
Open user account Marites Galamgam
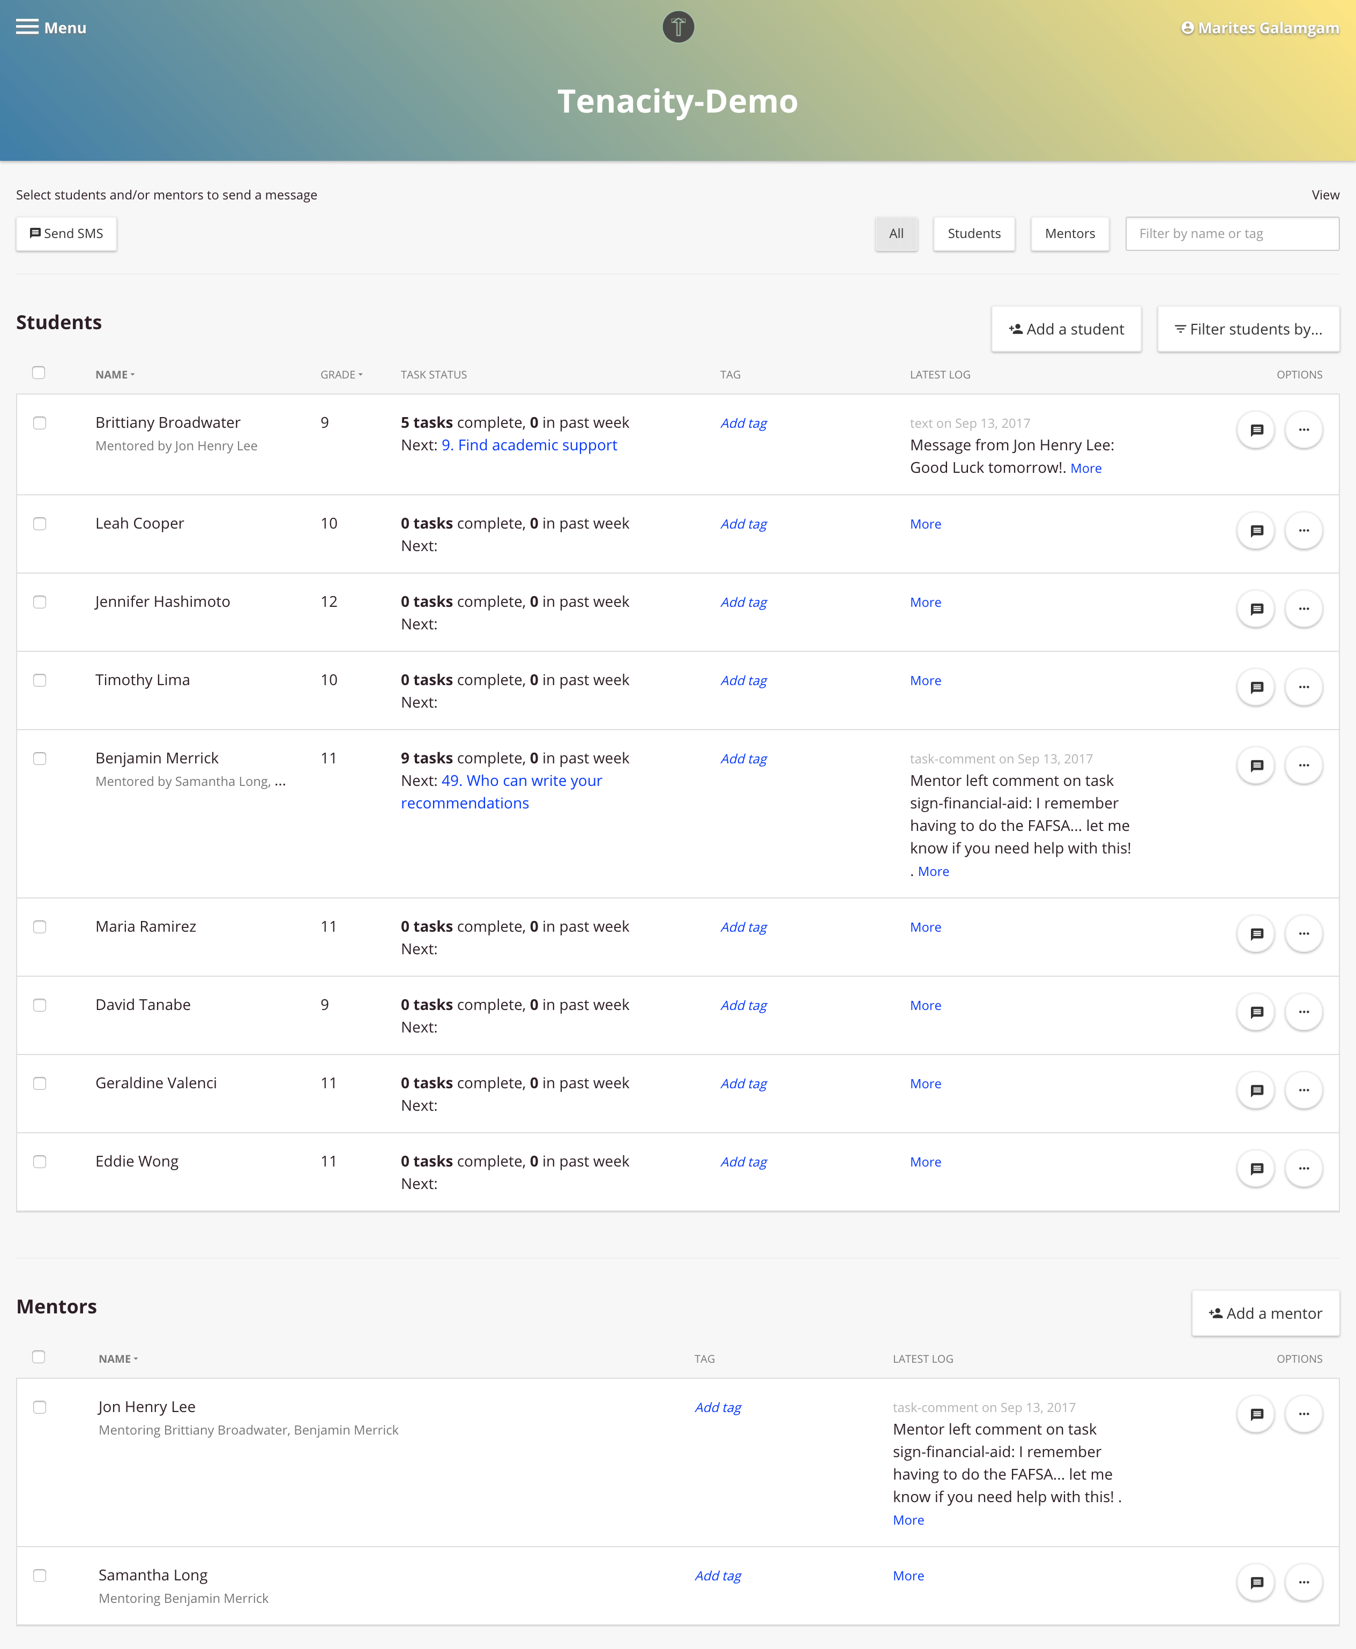point(1260,28)
